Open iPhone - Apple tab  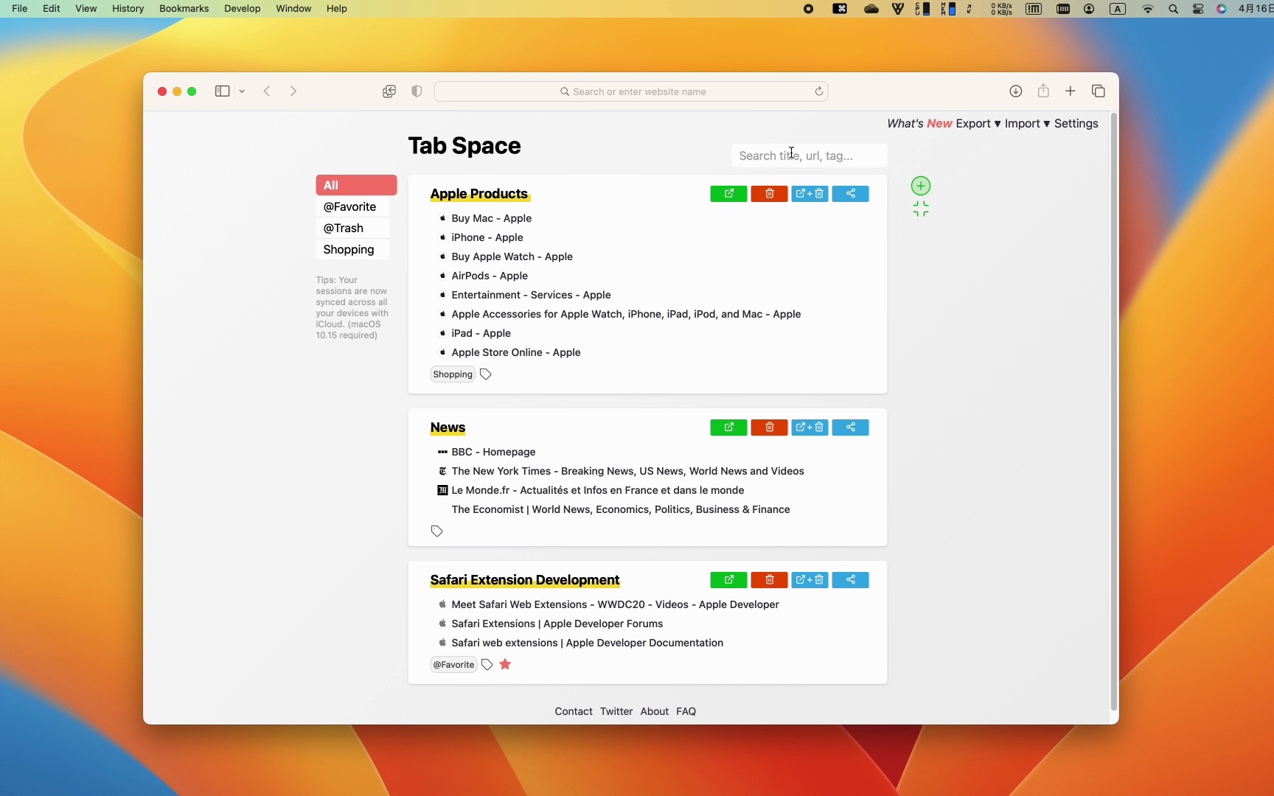(x=487, y=237)
